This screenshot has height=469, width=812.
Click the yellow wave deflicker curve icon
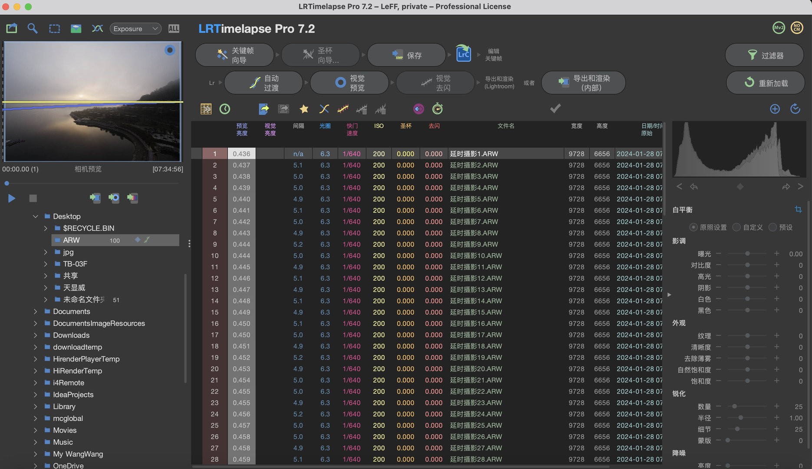[x=343, y=109]
